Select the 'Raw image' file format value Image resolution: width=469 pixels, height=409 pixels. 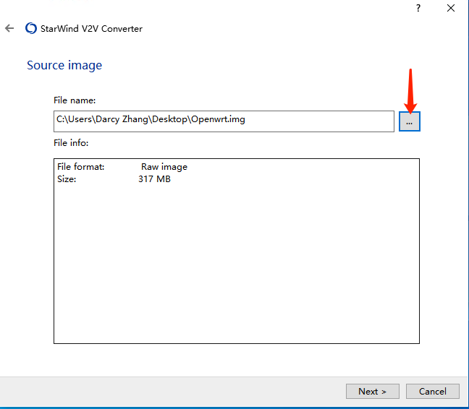(164, 167)
